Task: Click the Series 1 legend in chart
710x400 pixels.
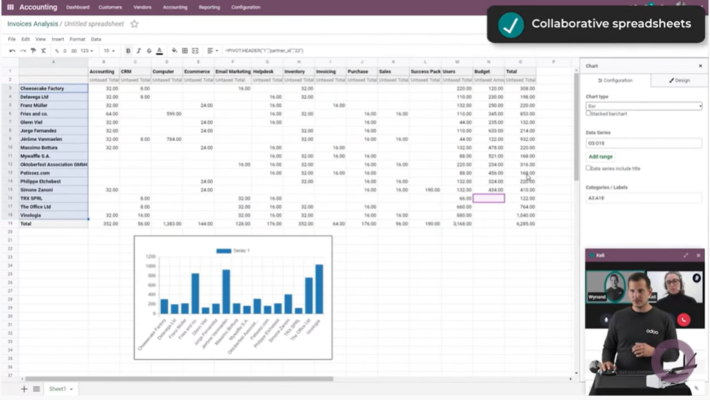Action: (x=233, y=251)
